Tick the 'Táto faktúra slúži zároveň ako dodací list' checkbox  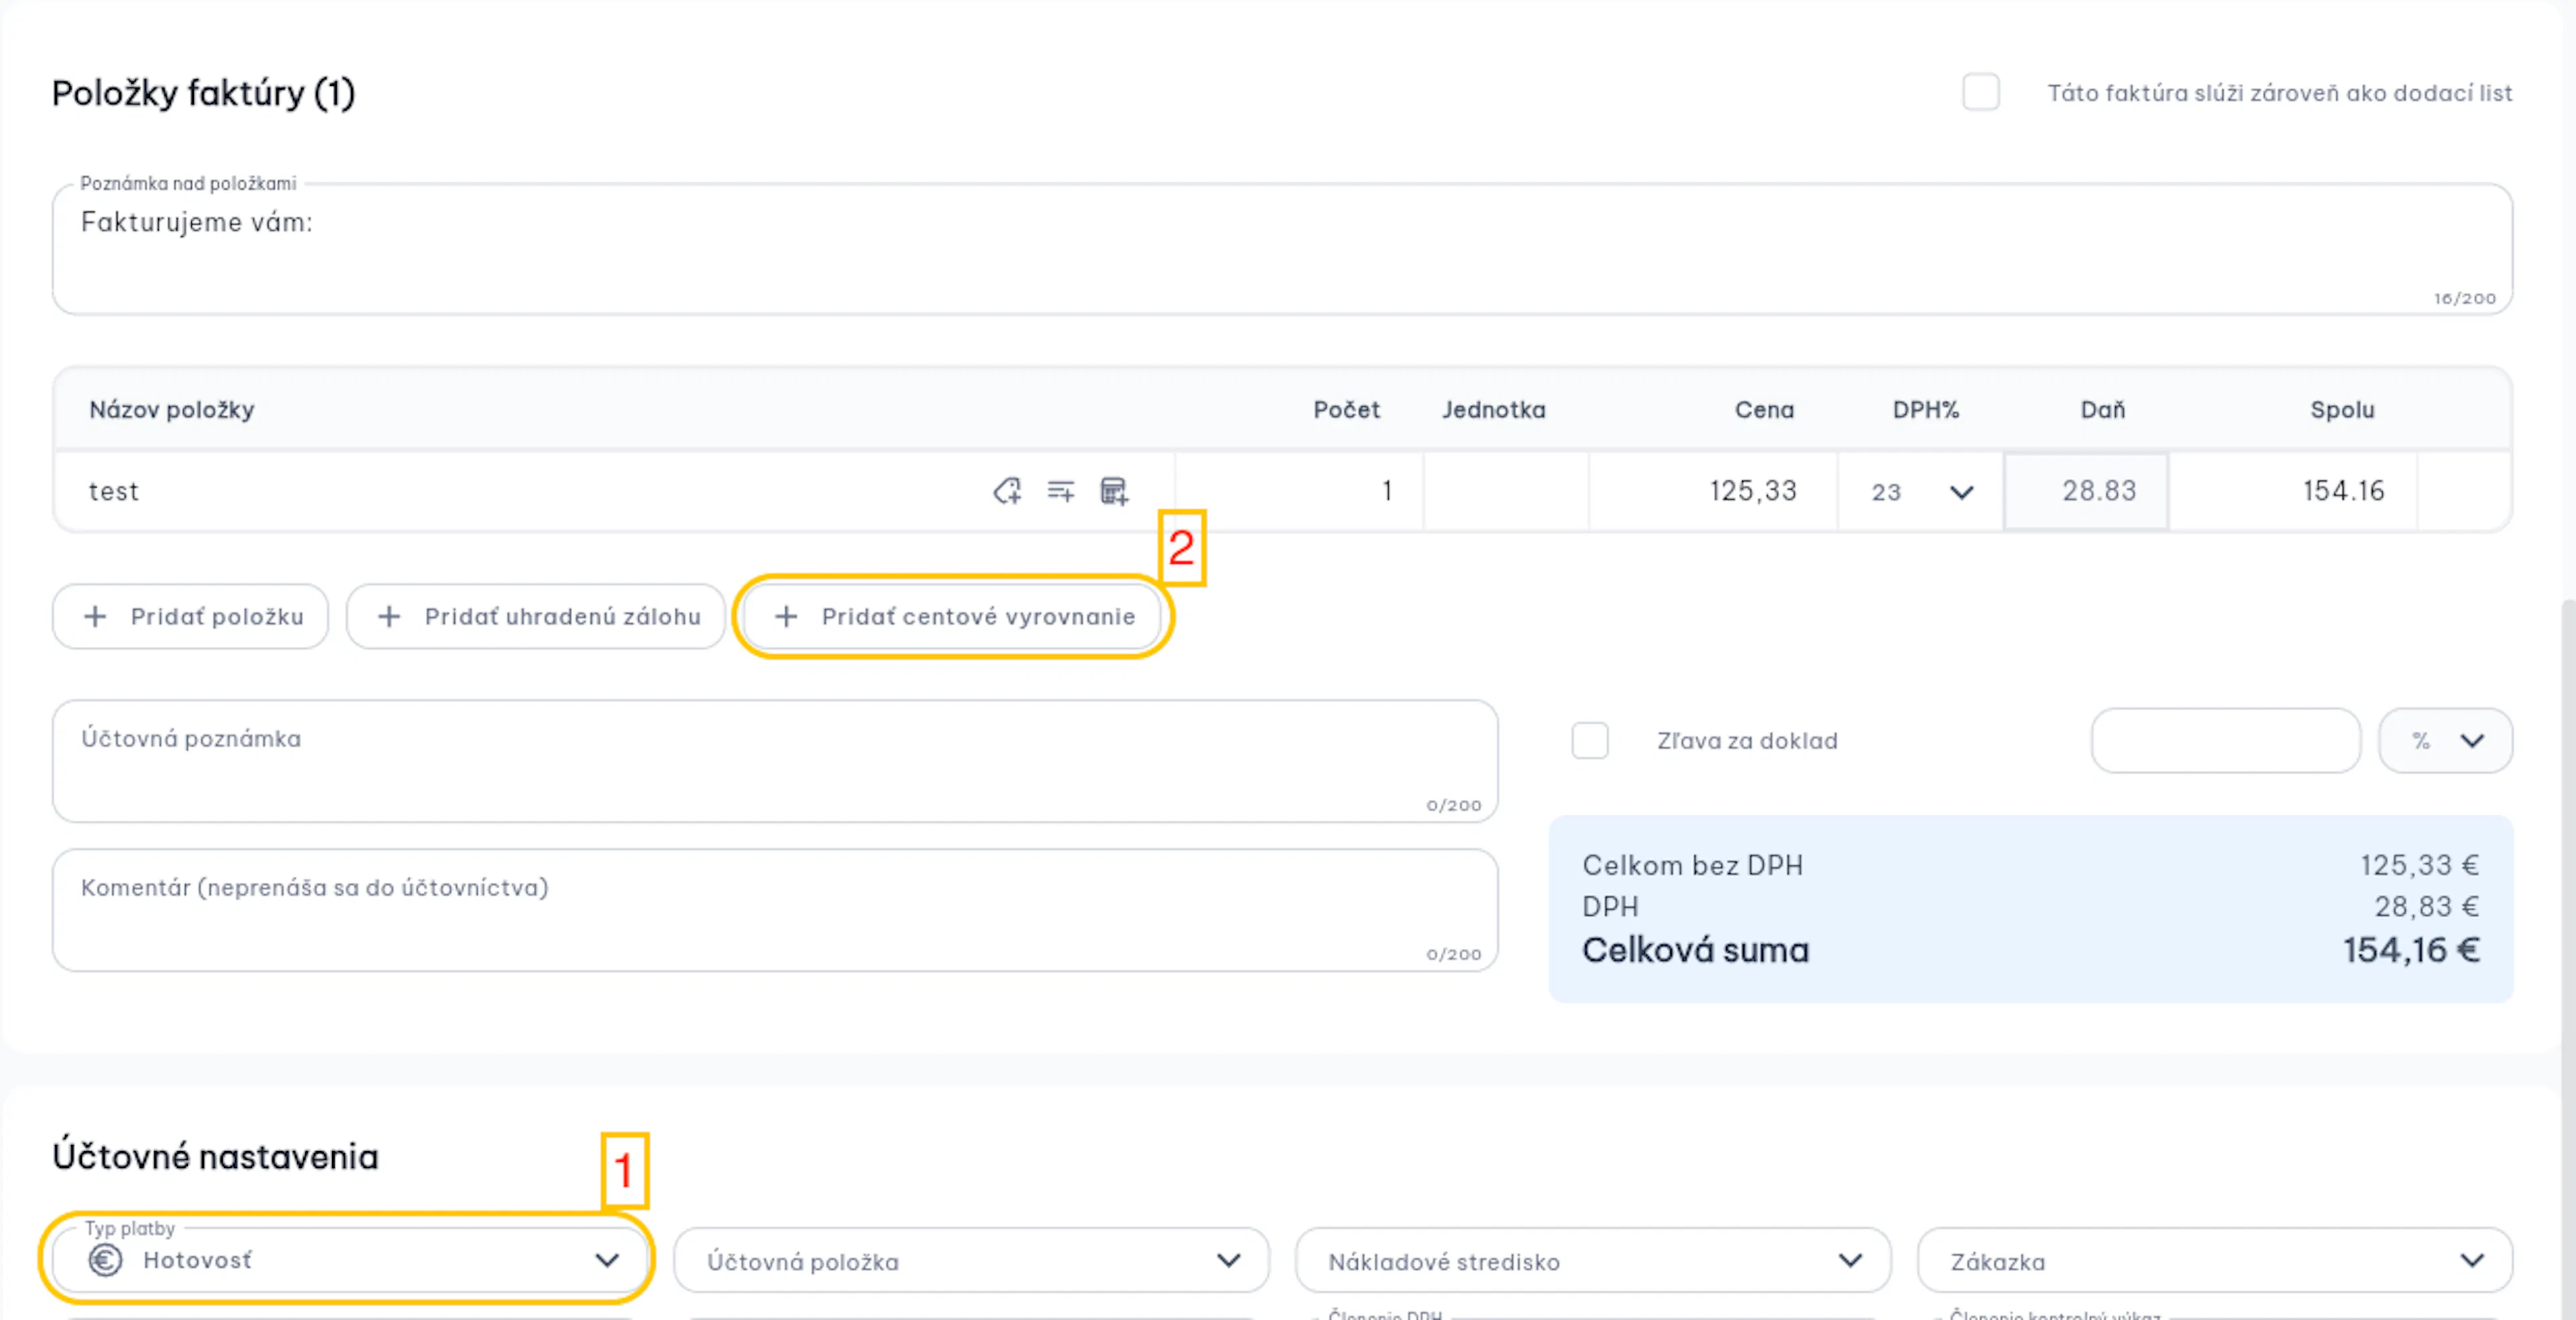[1981, 92]
